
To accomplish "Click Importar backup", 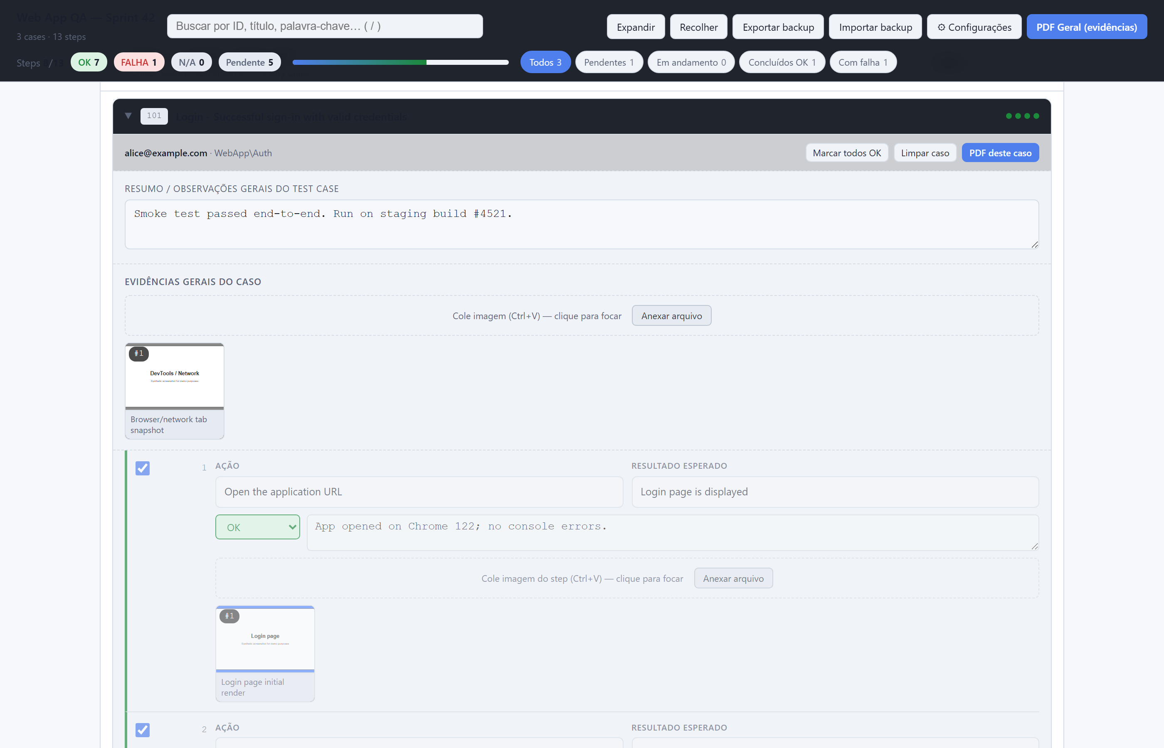I will pos(875,27).
